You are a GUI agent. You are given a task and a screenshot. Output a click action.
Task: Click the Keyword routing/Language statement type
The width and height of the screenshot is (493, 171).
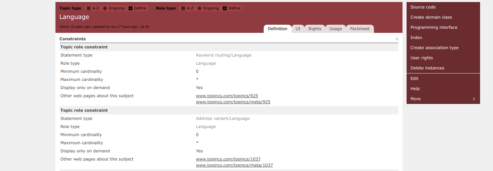tap(224, 55)
